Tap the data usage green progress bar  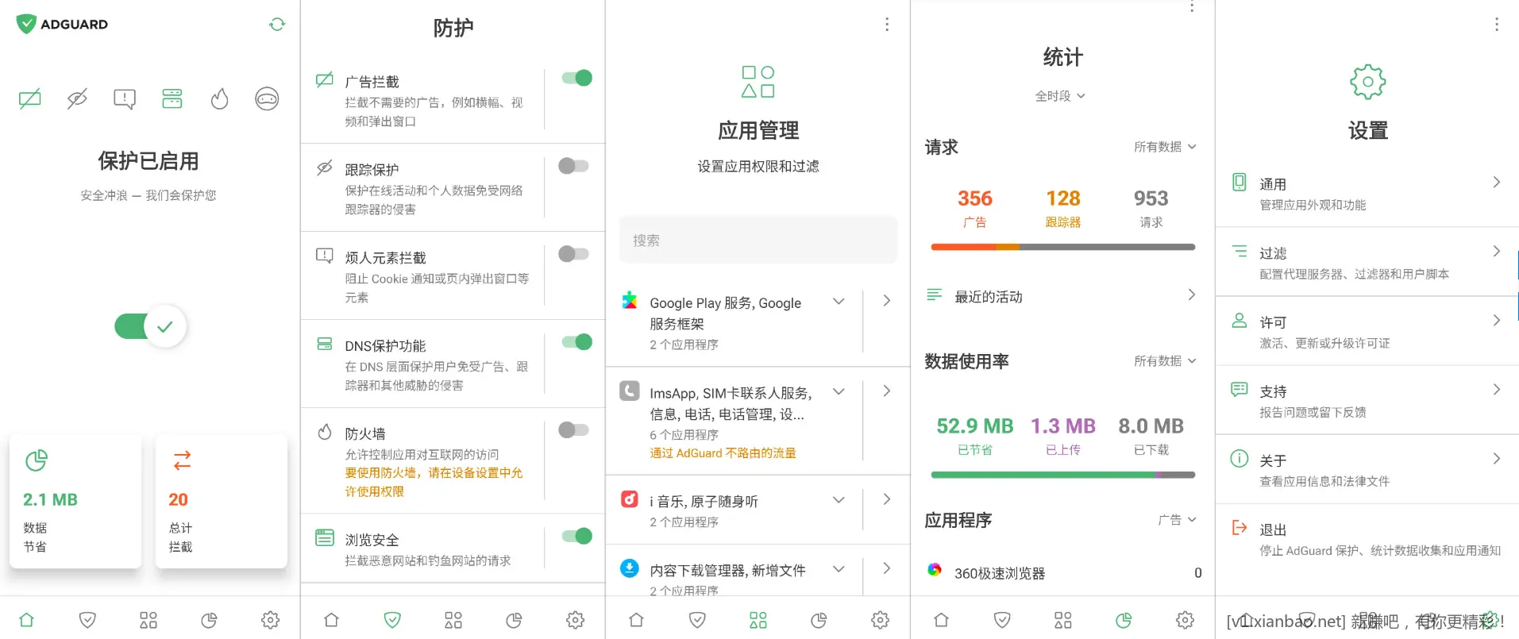pos(1062,475)
